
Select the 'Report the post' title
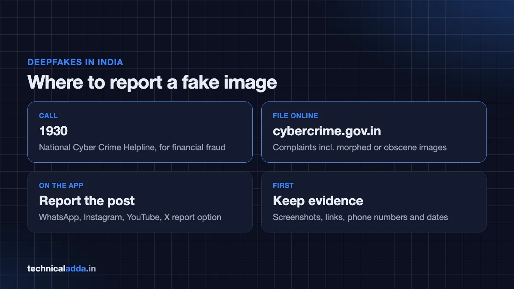coord(87,201)
